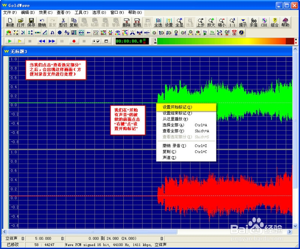
Task: Click the 帮助 (Help) book icon
Action: 285,22
